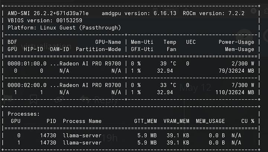Click PID '14730' in the GPU 0 process row
The width and height of the screenshot is (268, 152).
tap(48, 135)
